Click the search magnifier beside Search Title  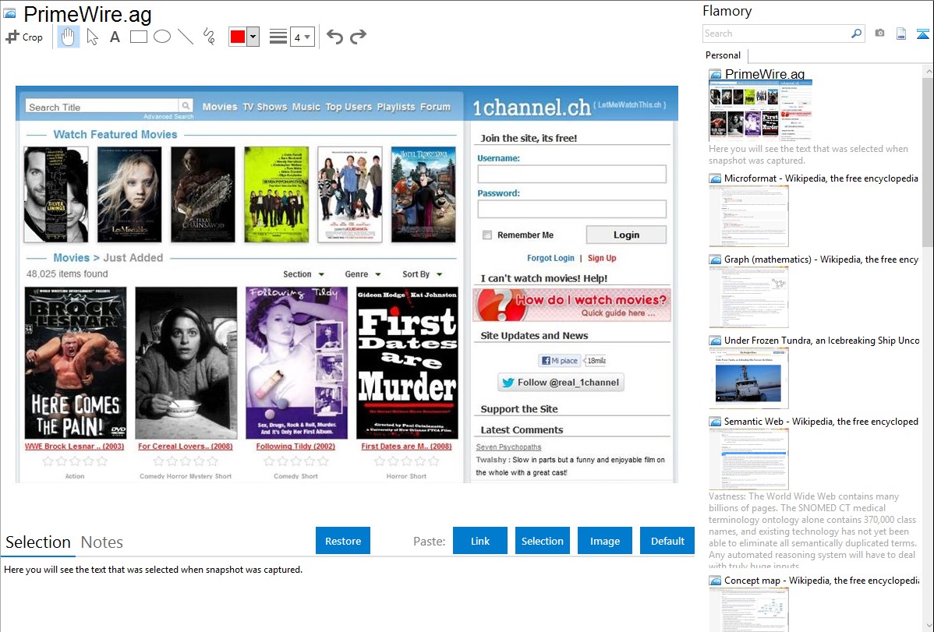pyautogui.click(x=186, y=106)
